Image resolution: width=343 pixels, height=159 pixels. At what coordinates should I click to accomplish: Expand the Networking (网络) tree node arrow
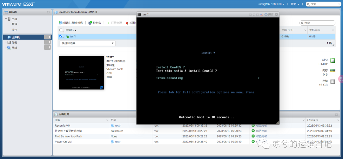(6, 48)
